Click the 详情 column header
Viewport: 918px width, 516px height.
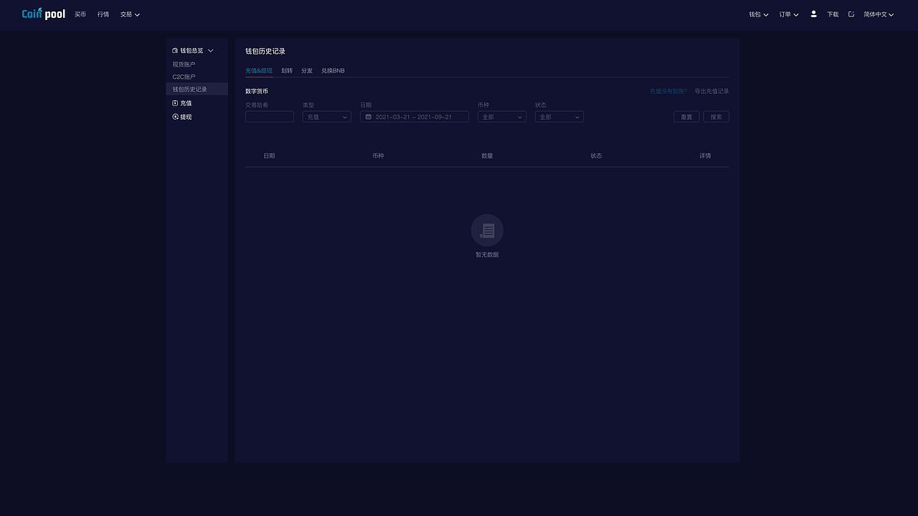[705, 156]
